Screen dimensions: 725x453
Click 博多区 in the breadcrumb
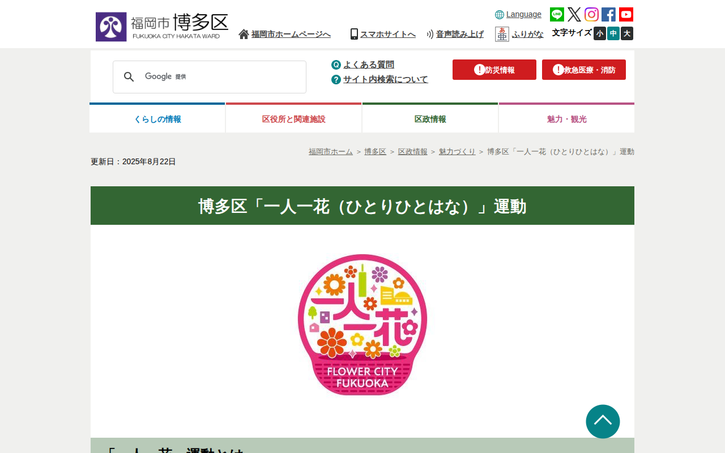click(x=375, y=152)
